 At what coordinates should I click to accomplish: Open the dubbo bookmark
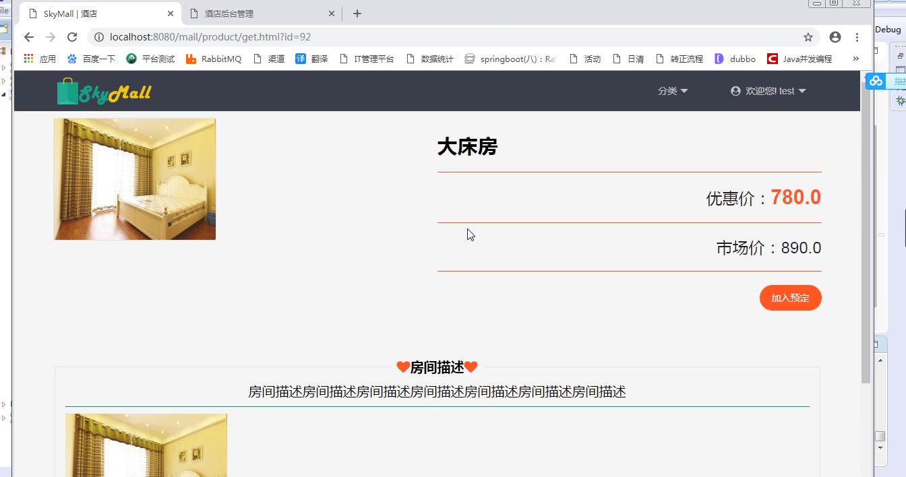point(735,59)
